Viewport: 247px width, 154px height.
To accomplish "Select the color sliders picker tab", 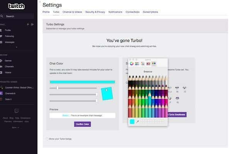I will pos(137,64).
